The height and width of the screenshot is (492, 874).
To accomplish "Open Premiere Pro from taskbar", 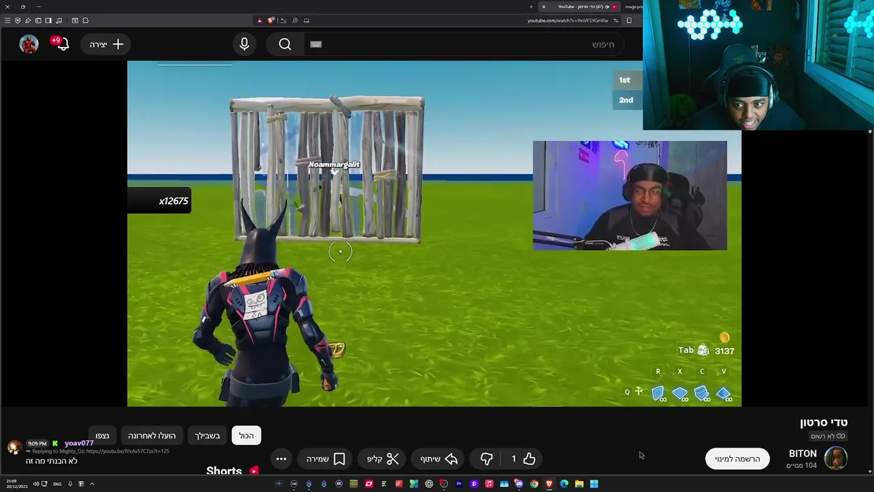I will [459, 484].
